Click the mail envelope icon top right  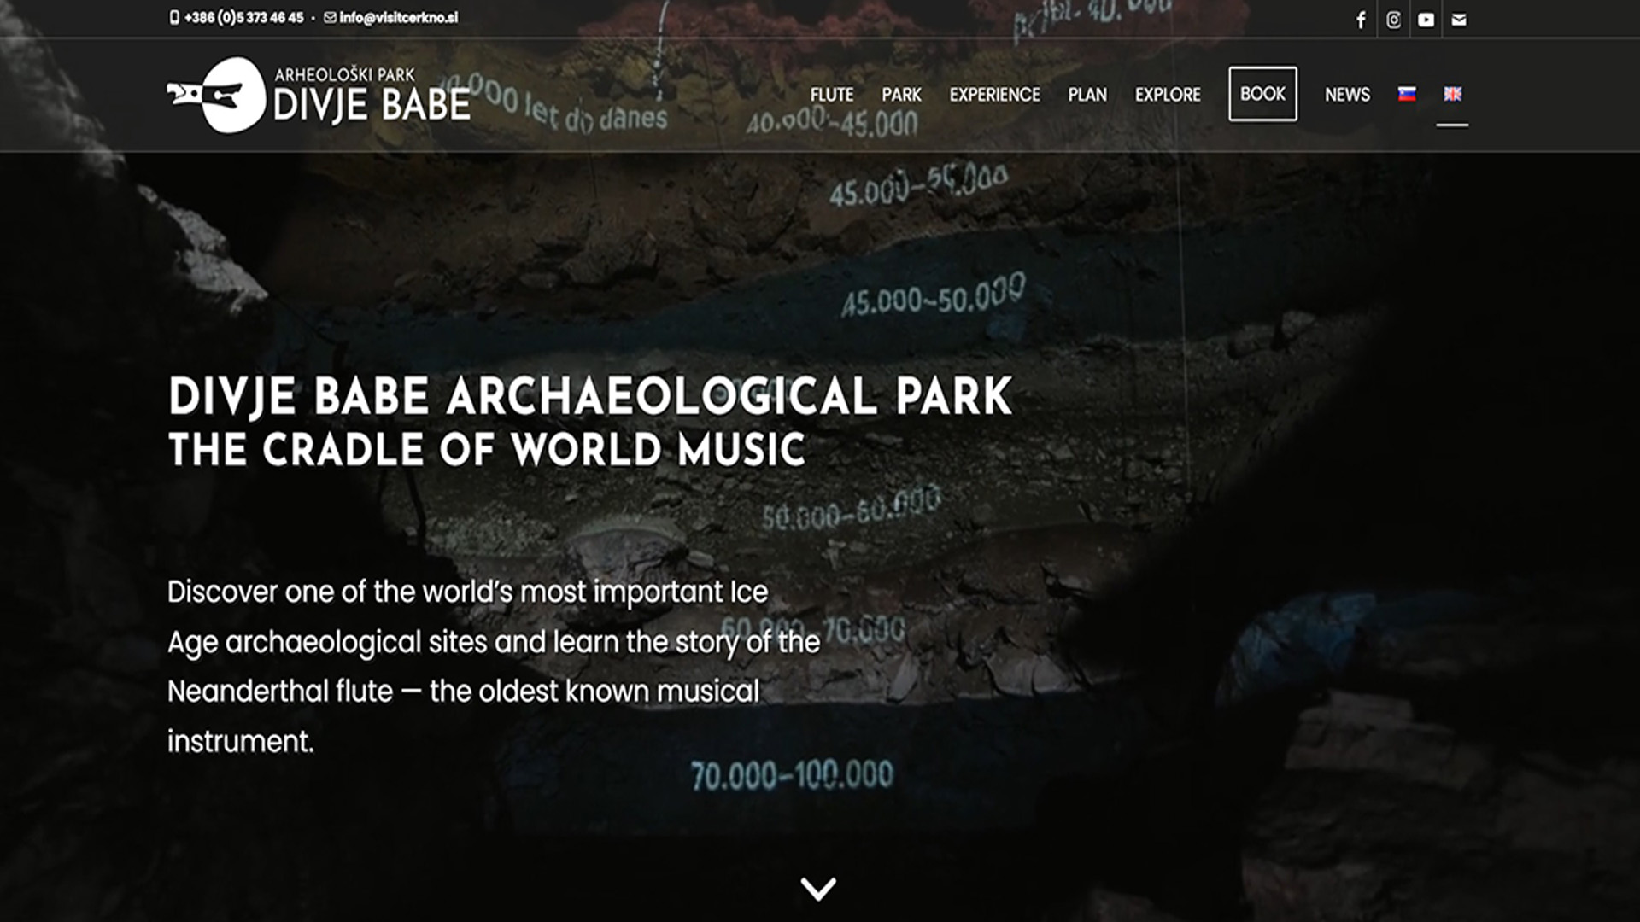coord(1459,20)
